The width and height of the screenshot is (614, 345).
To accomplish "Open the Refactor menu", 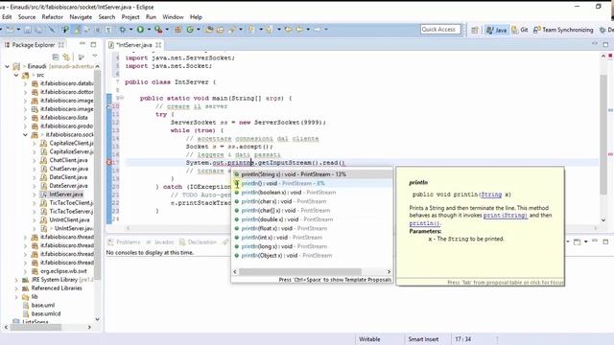I will [x=53, y=17].
